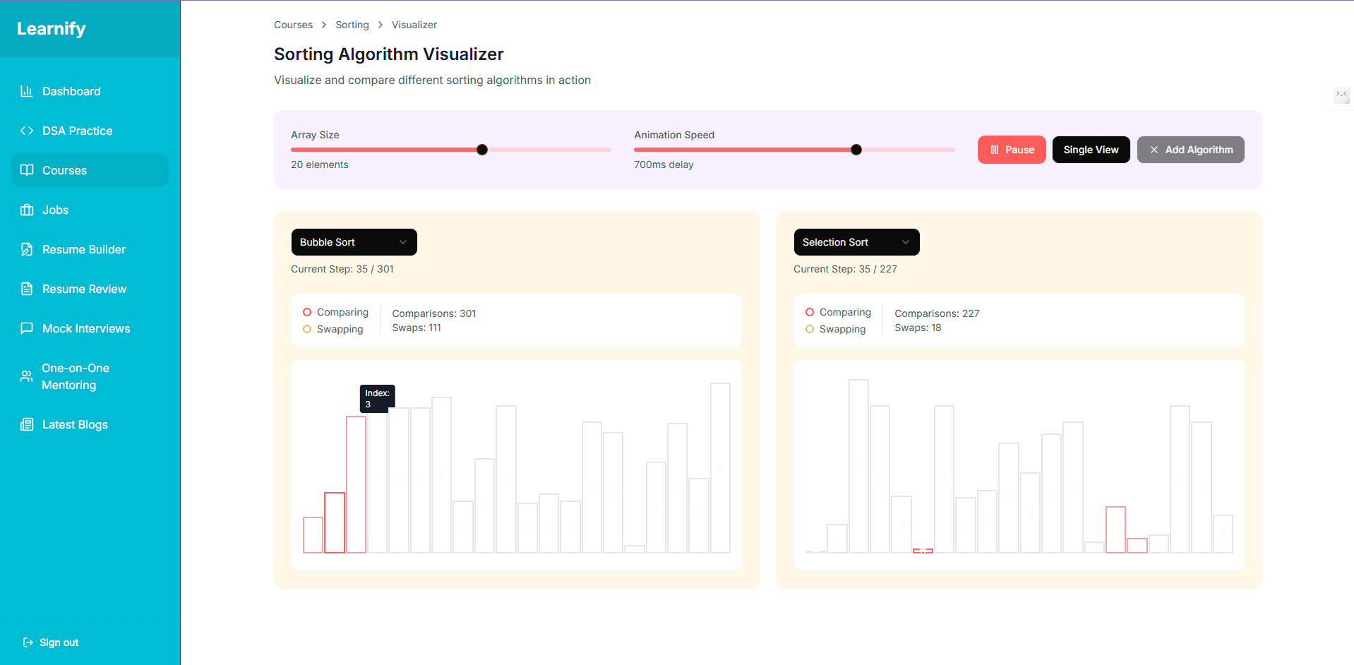Click the Sign out arrow icon

click(28, 642)
